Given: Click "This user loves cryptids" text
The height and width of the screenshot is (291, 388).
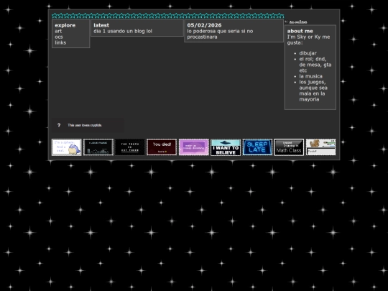Looking at the screenshot, I should 85,125.
